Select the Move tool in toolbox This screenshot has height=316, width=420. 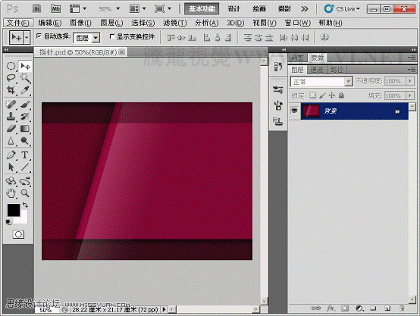pyautogui.click(x=25, y=66)
